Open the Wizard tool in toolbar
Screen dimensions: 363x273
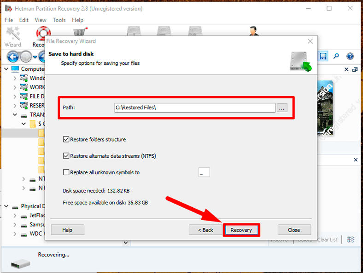(x=13, y=37)
